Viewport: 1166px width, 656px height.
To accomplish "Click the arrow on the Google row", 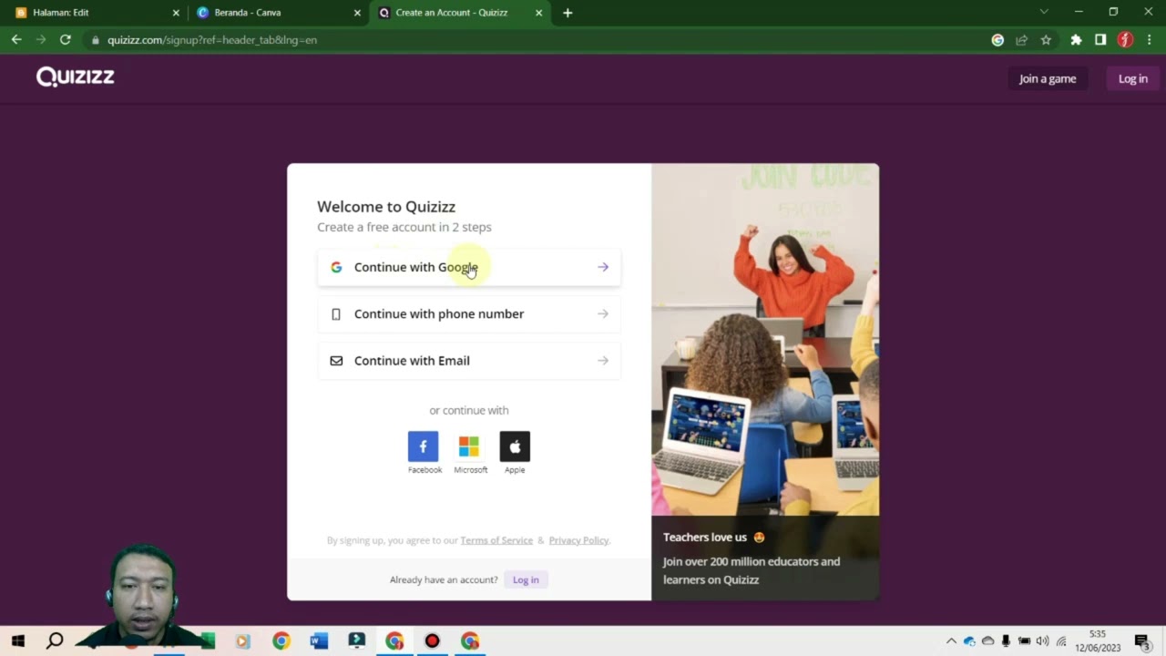I will [603, 267].
